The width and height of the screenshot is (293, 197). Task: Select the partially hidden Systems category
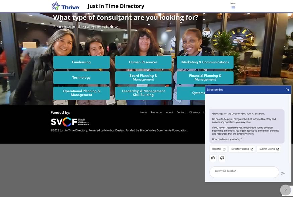(191, 93)
